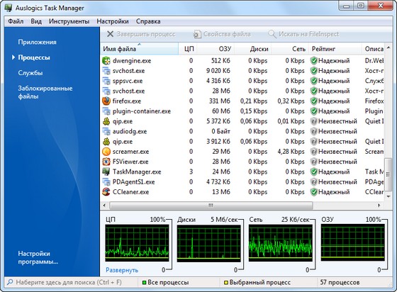Click the first qip.exe icon
This screenshot has height=292, width=397.
106,121
